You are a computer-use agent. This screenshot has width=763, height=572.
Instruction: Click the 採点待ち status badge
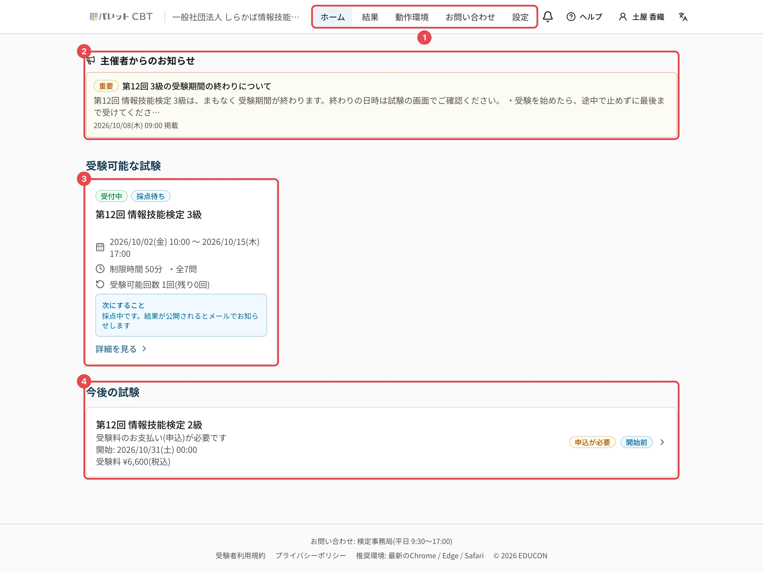[151, 196]
